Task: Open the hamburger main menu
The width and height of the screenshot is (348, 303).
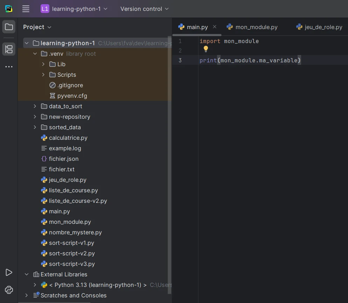Action: tap(26, 9)
